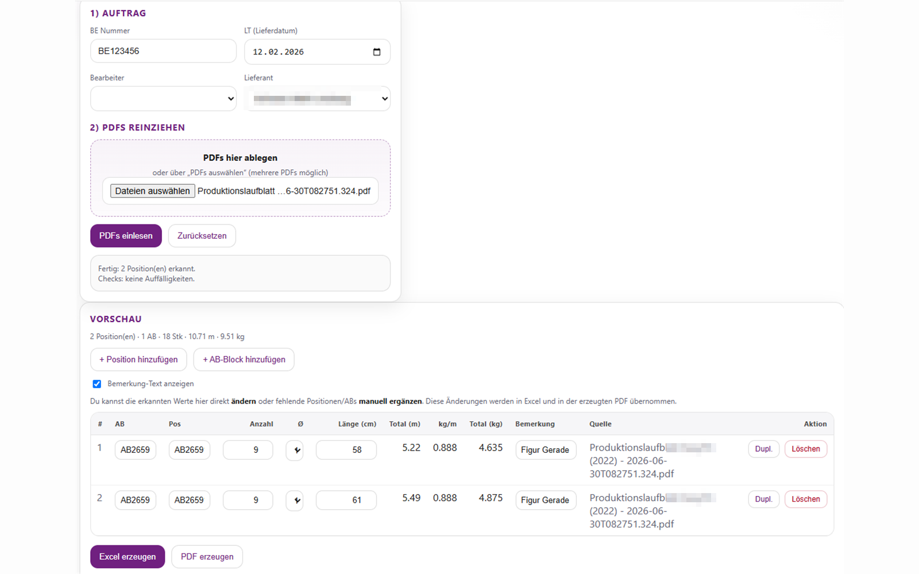Click Dateien auswählen to choose PDFs
The image size is (919, 574).
(152, 191)
